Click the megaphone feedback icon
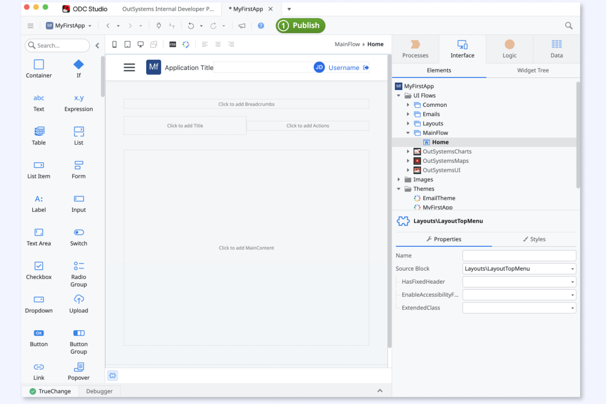The width and height of the screenshot is (606, 404). 242,25
